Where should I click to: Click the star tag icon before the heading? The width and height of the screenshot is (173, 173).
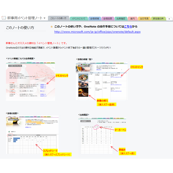tap(52, 27)
